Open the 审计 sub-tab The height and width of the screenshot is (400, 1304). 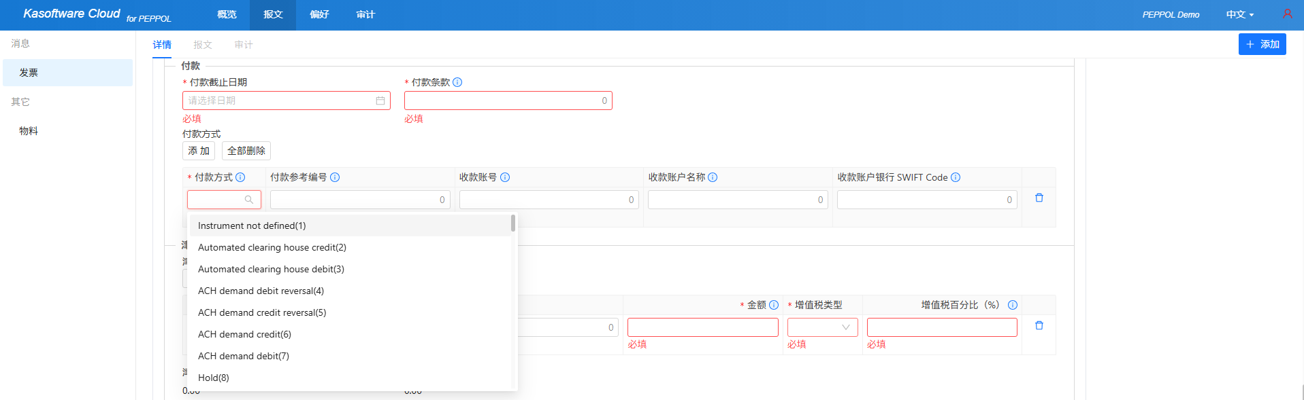[243, 45]
